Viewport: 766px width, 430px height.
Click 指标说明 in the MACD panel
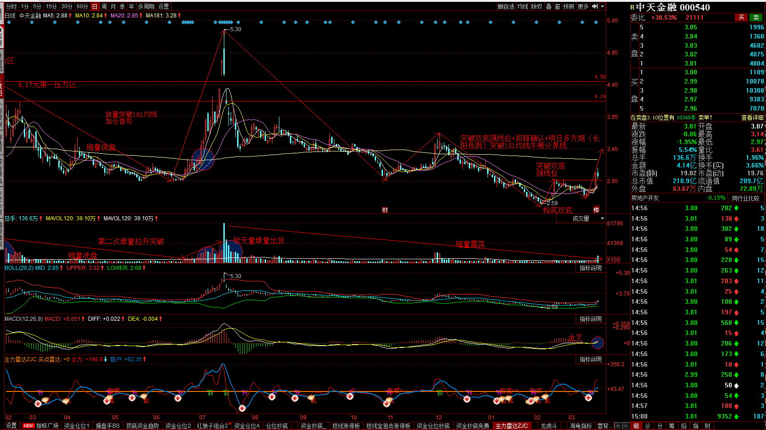tap(590, 319)
